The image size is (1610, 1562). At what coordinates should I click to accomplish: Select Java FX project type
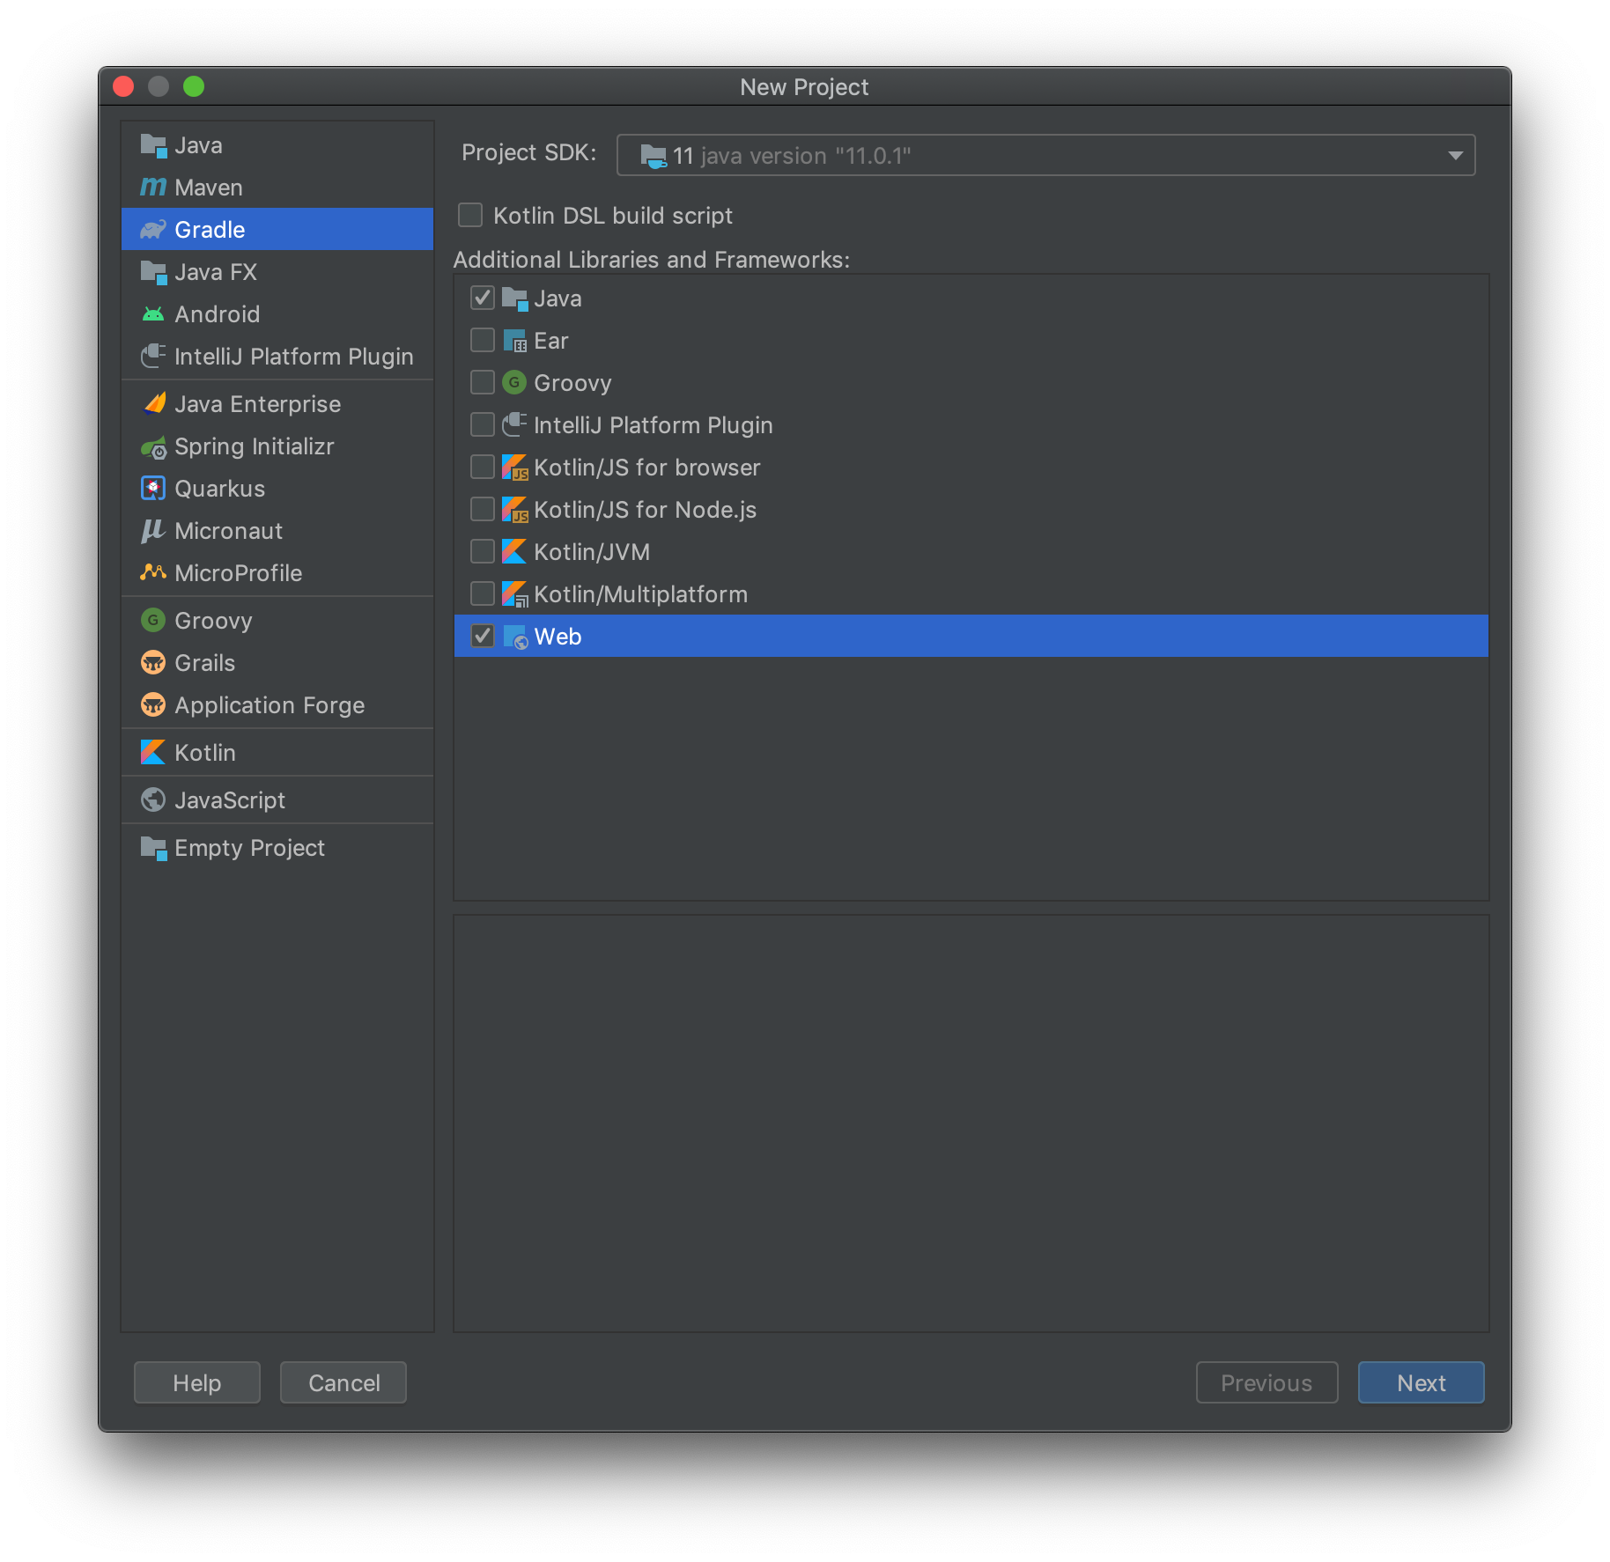coord(277,272)
